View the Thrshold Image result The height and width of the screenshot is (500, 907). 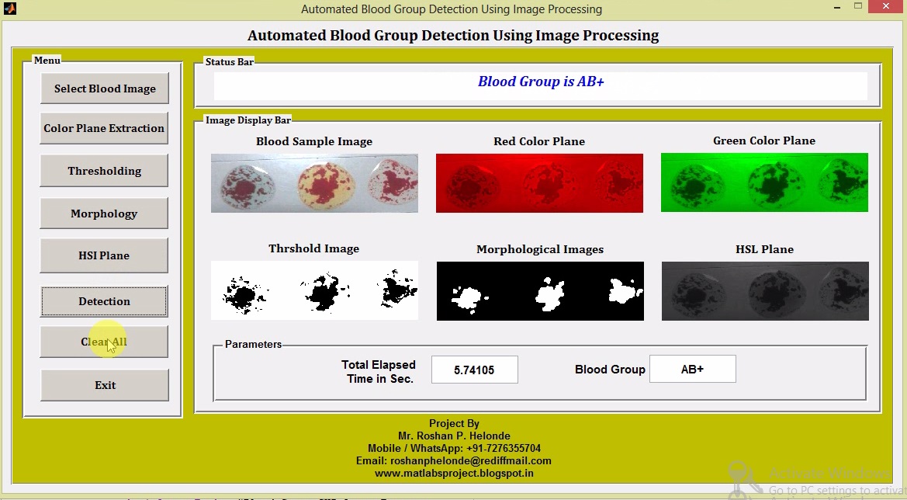pyautogui.click(x=313, y=290)
